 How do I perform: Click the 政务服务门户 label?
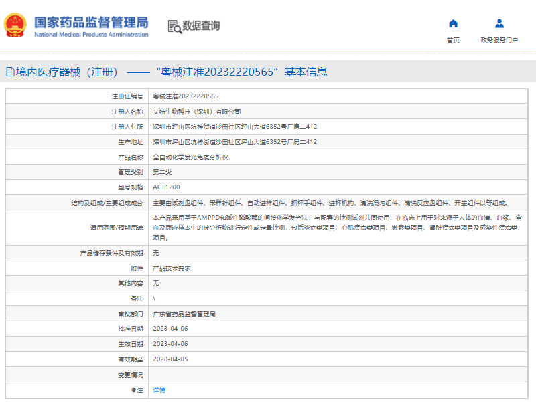[499, 40]
